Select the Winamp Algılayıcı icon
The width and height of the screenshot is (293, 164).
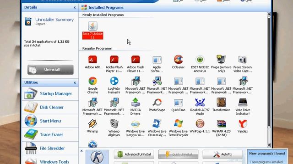(114, 128)
